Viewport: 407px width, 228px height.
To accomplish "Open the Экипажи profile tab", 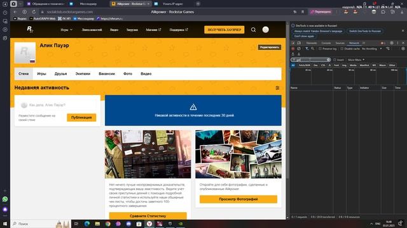I will tap(83, 73).
